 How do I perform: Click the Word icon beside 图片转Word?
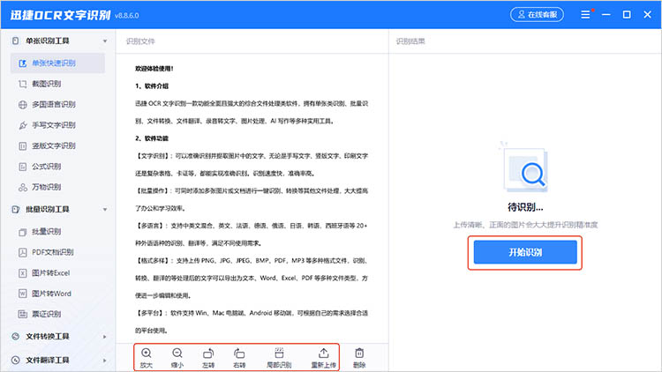pyautogui.click(x=23, y=294)
